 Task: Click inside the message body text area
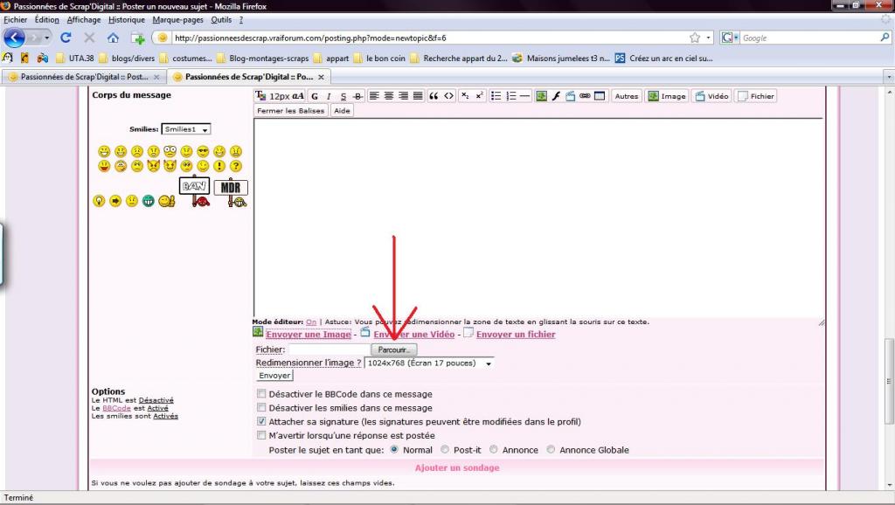(x=538, y=217)
